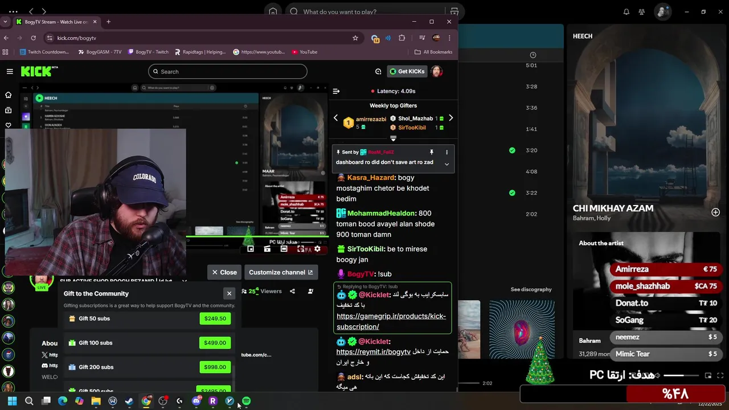Open Discord from the taskbar

(x=196, y=401)
